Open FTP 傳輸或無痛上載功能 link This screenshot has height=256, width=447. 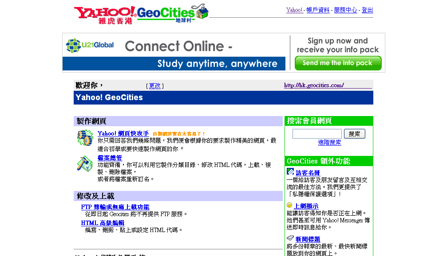(x=115, y=207)
